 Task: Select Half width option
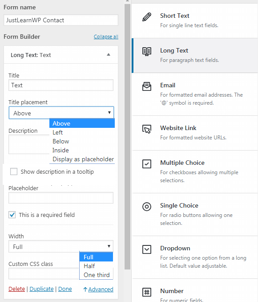[x=89, y=266]
